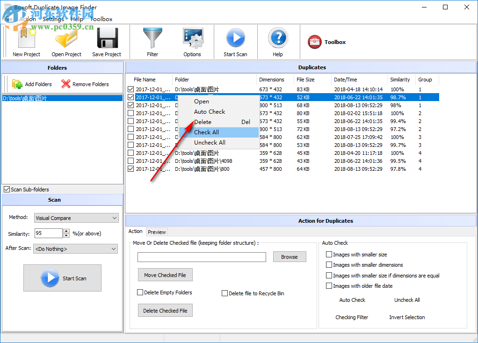Enable Delete file to Recycle Bin
Viewport: 478px width, 343px height.
225,293
